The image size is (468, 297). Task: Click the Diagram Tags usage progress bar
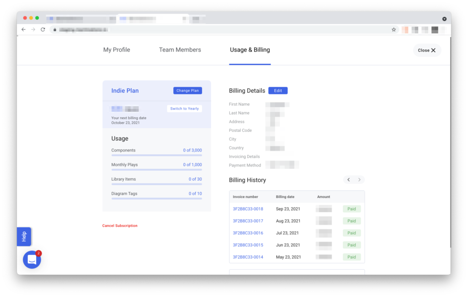tap(157, 198)
